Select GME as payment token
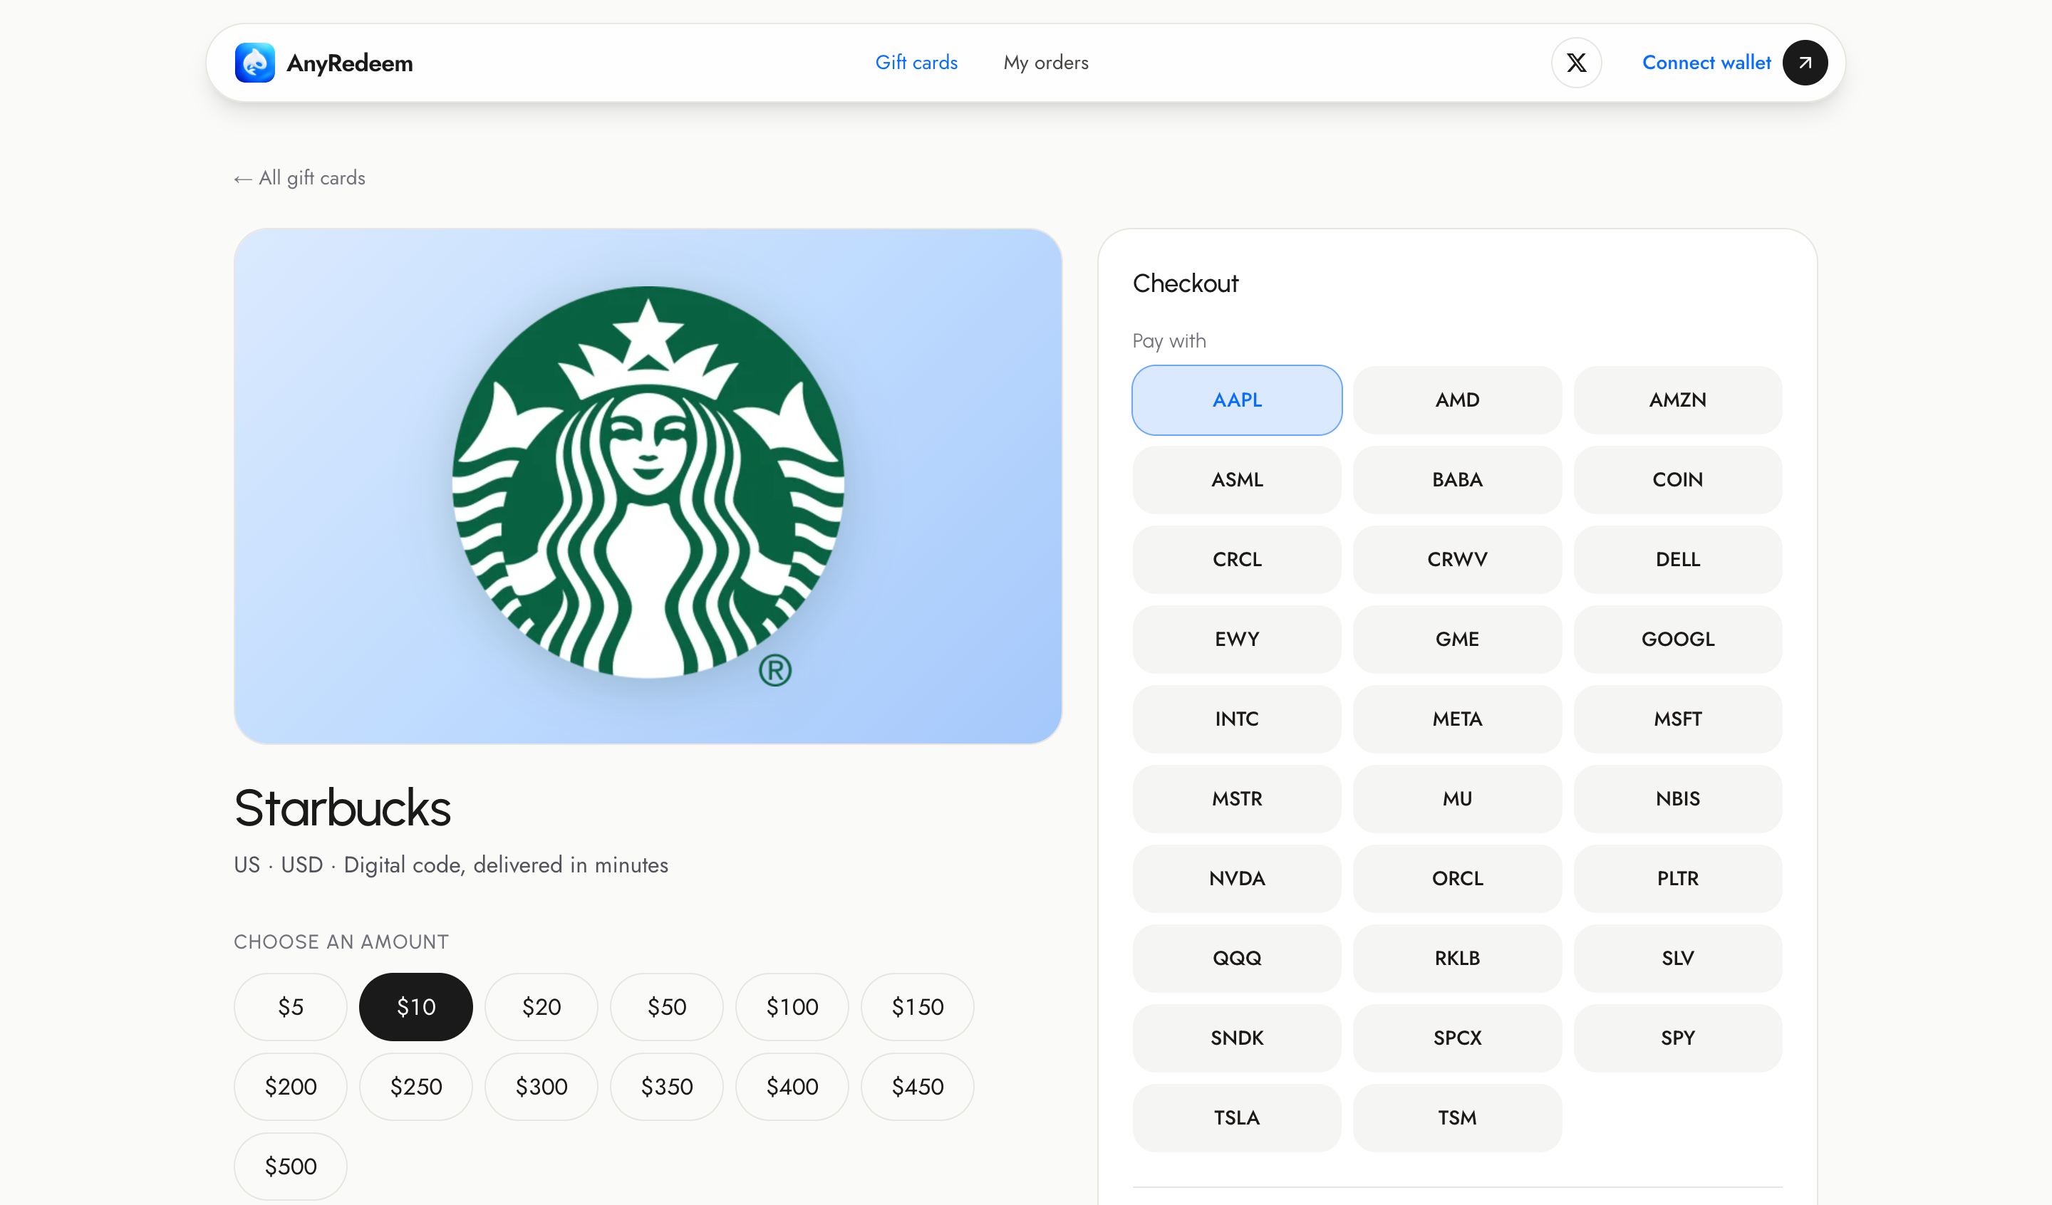Viewport: 2052px width, 1205px height. [1458, 639]
